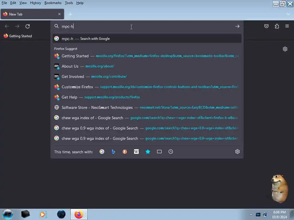Search this time with Bing icon
Screen dimensions: 294x220
coord(113,152)
